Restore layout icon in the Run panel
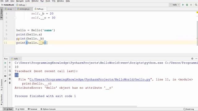Screen dimensions: 198x111 coord(5,76)
